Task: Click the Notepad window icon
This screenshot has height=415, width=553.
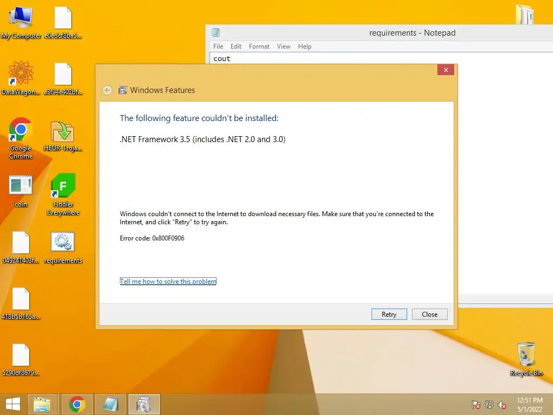Action: pos(215,33)
